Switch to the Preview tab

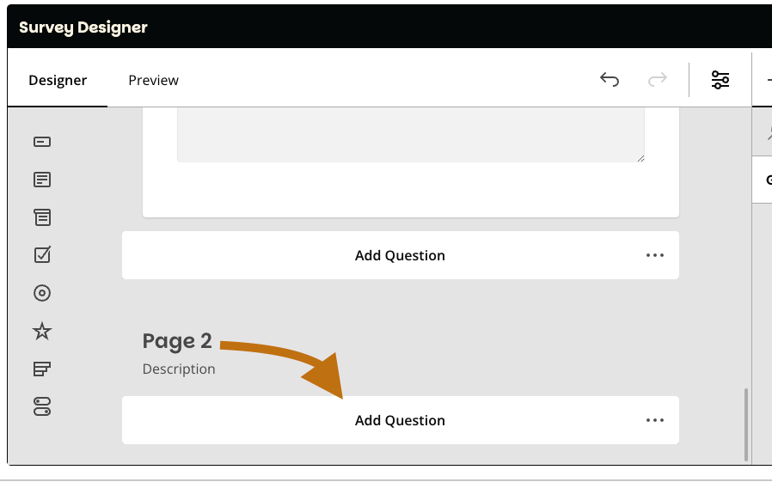click(x=154, y=80)
